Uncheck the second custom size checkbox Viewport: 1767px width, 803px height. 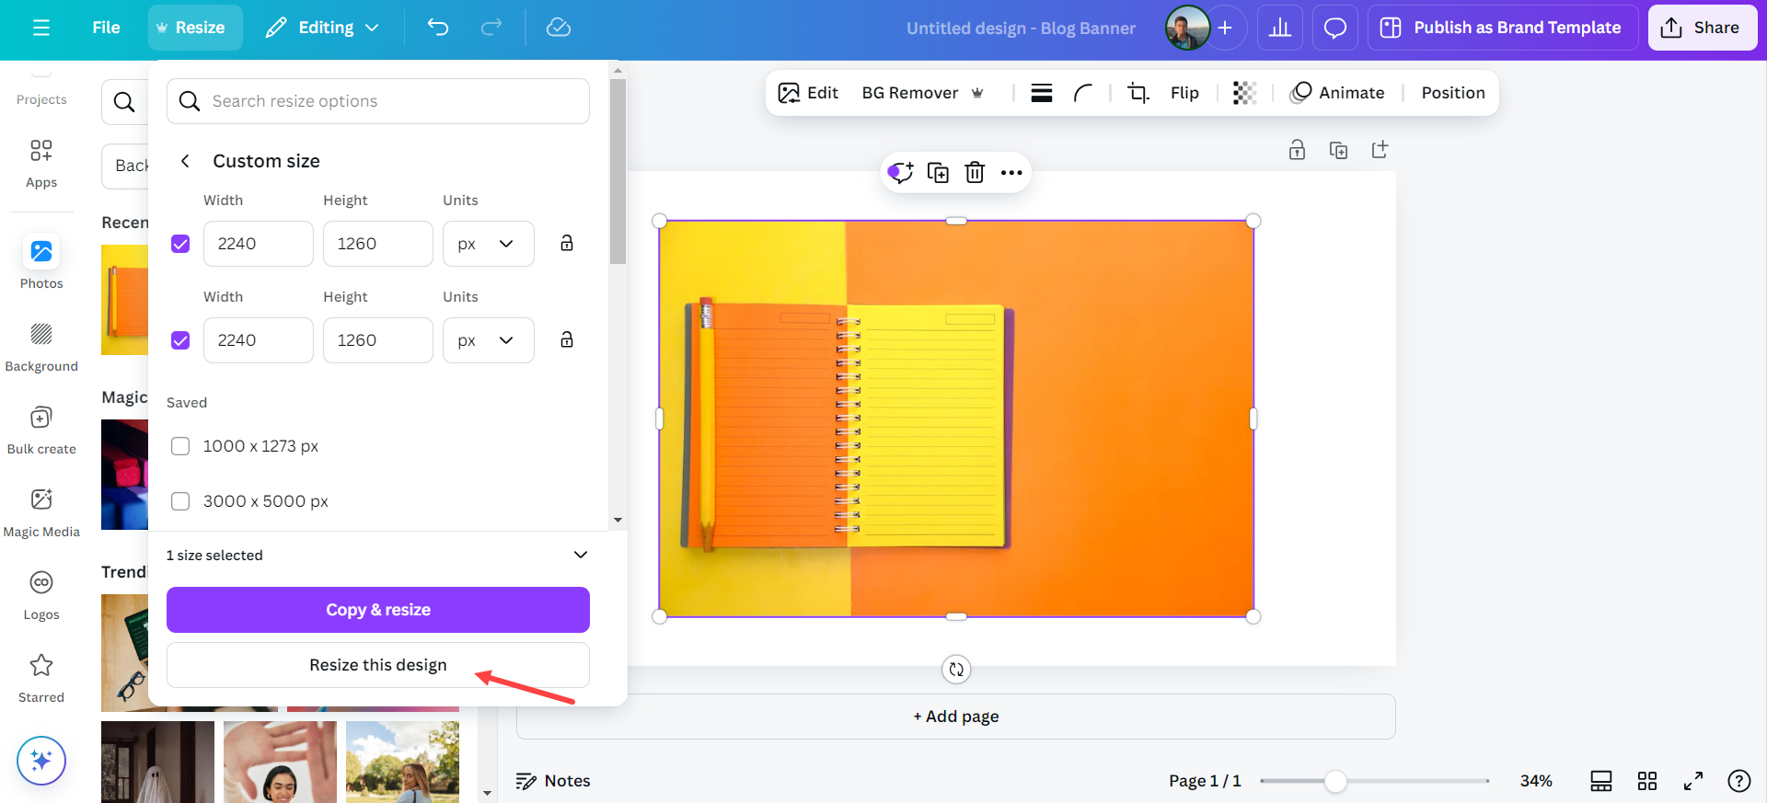tap(180, 340)
